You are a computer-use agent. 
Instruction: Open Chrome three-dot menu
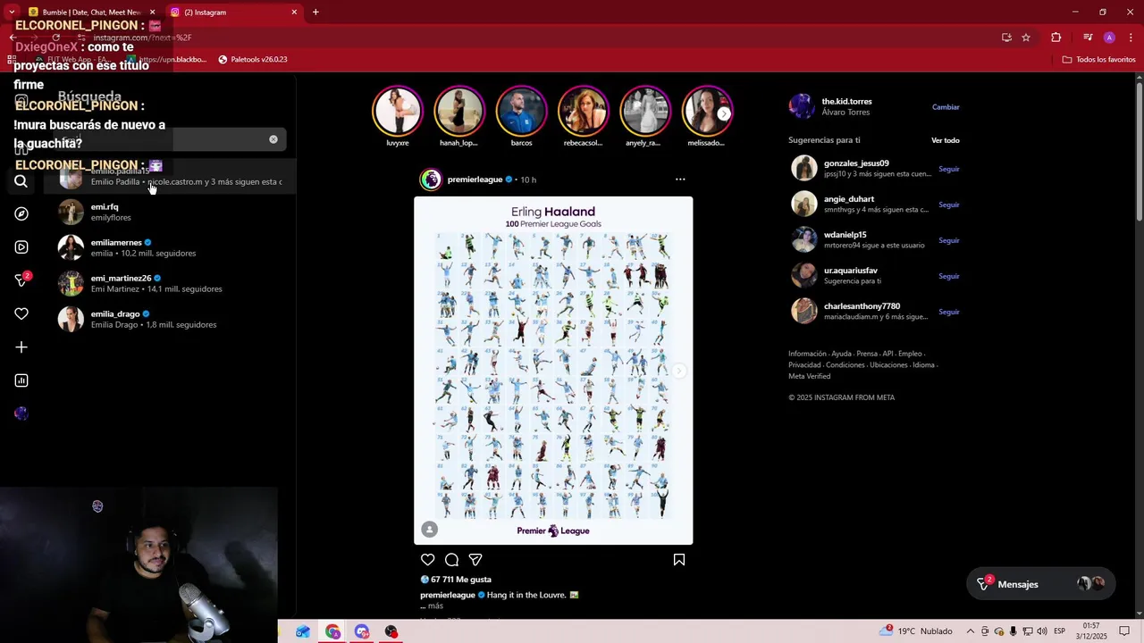[1131, 38]
